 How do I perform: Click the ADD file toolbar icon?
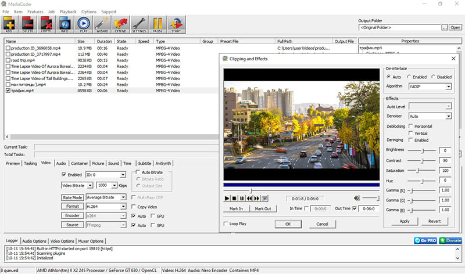10,24
